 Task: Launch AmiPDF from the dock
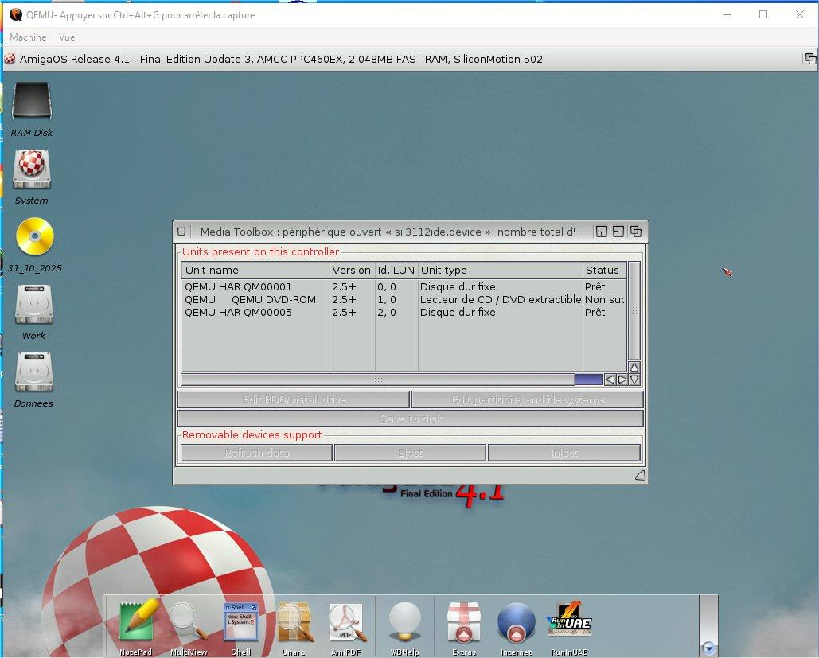[x=346, y=622]
